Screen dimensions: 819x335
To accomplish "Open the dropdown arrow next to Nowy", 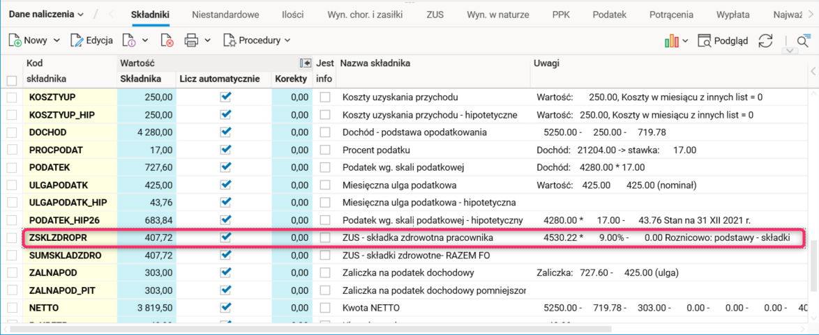I will (x=57, y=40).
